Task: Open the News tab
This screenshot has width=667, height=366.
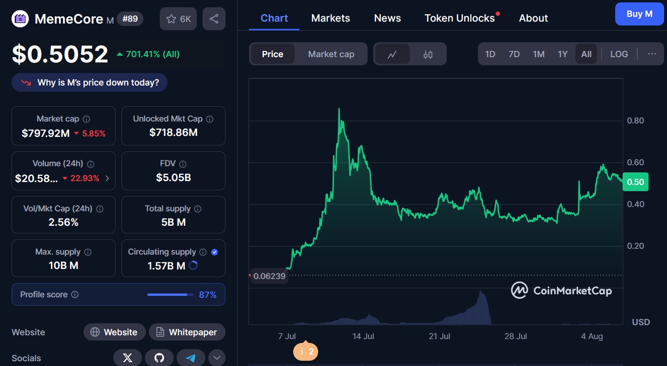Action: tap(387, 18)
